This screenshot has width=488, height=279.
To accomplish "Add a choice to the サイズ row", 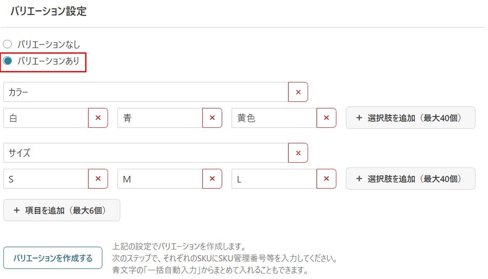I will [411, 179].
